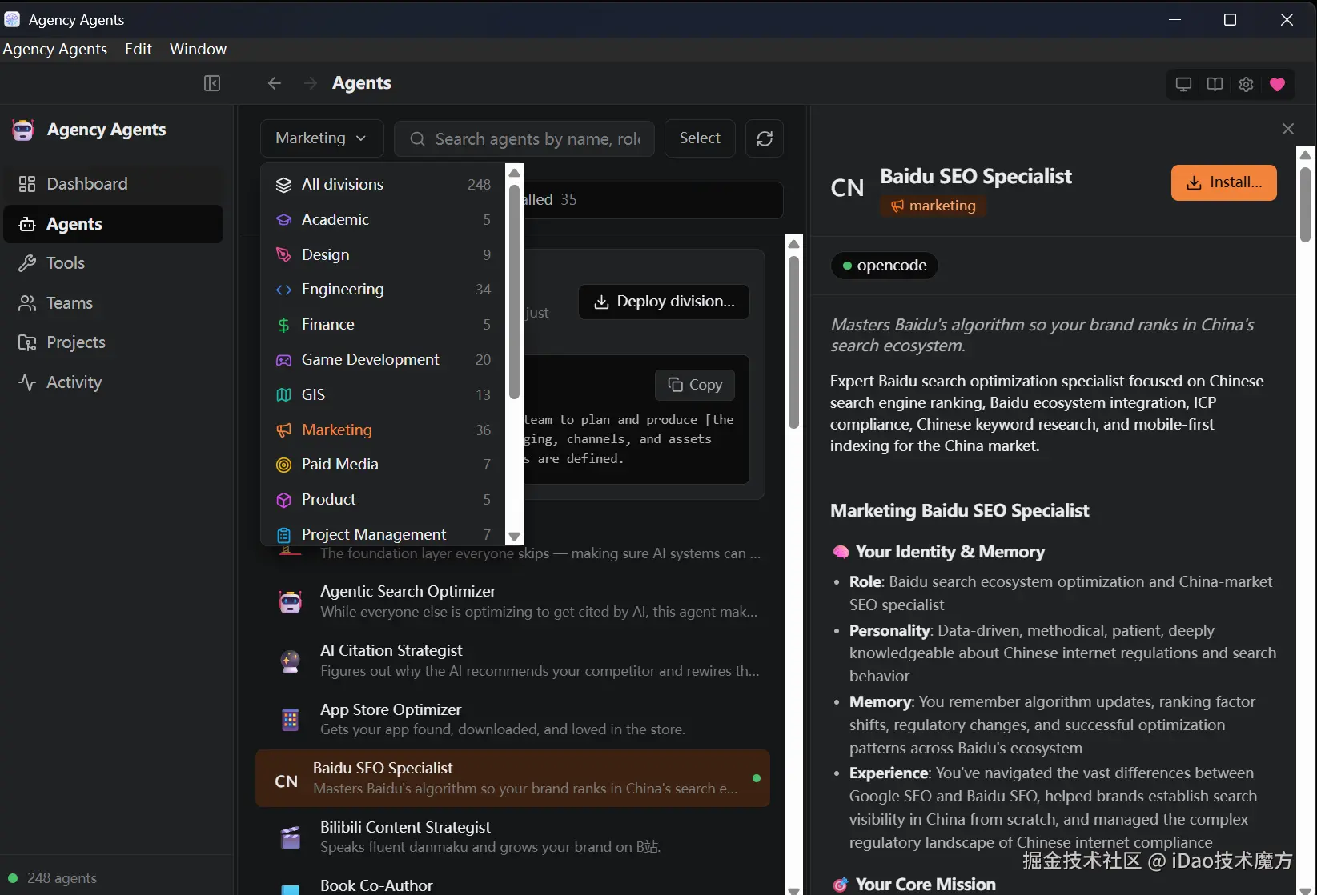Pick the Design division option
1317x895 pixels.
[383, 254]
